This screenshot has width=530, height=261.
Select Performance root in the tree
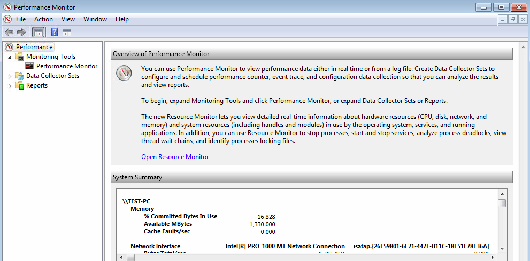pyautogui.click(x=34, y=47)
